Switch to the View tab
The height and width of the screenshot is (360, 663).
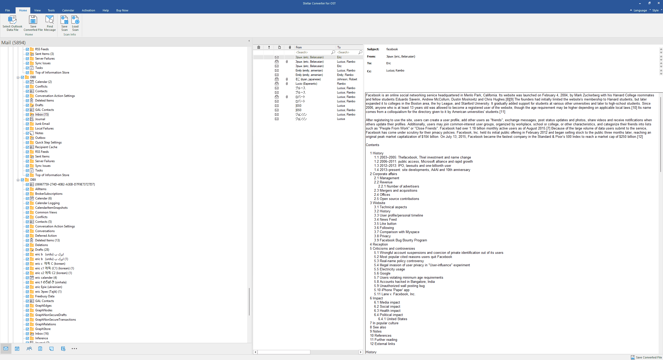(37, 10)
